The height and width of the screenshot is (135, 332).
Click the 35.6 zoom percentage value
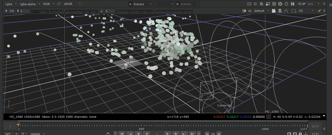click(302, 4)
